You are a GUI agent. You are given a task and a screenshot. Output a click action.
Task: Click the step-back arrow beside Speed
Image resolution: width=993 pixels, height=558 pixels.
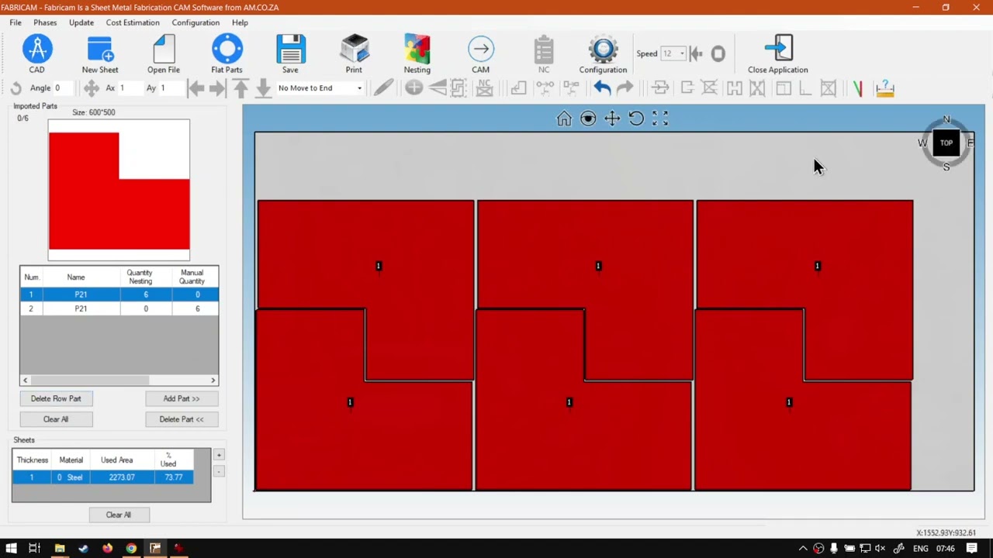pos(696,53)
